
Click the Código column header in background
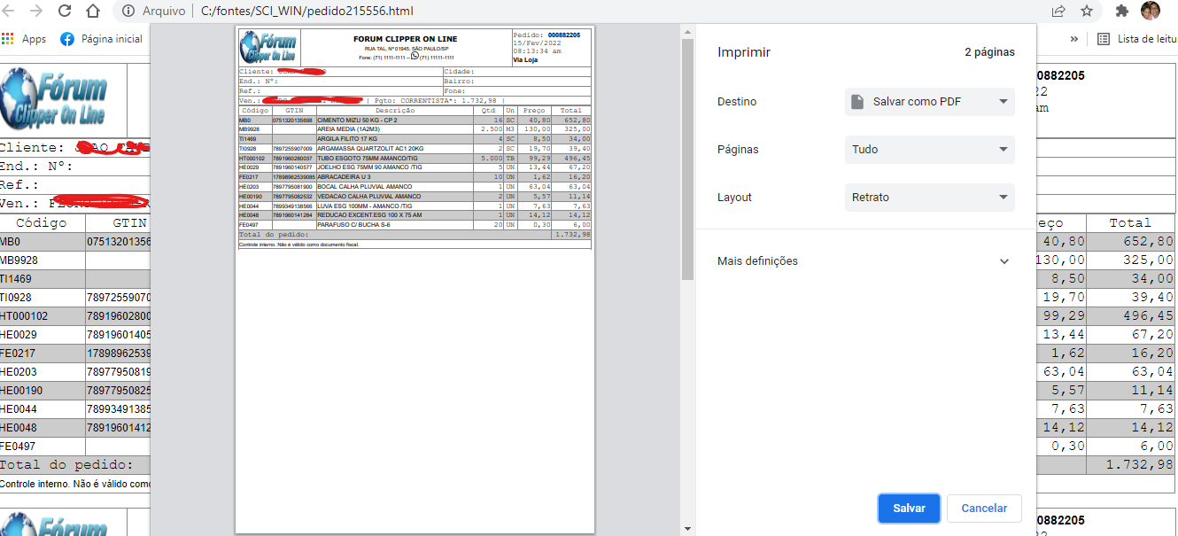pyautogui.click(x=43, y=223)
